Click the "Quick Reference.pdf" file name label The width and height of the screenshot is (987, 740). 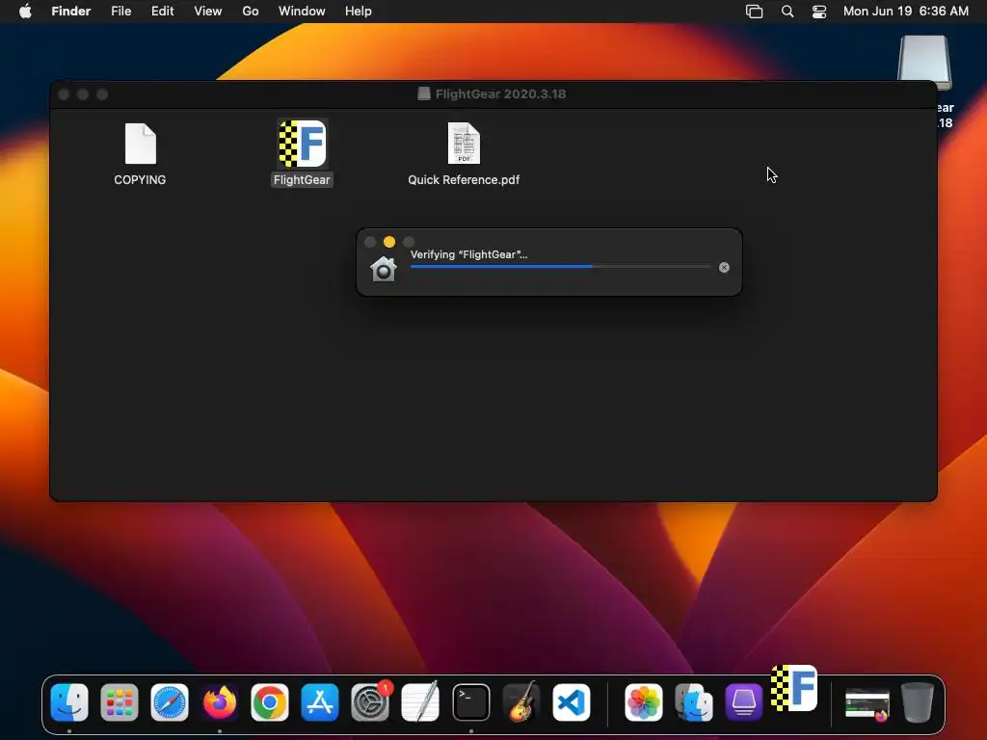(464, 180)
